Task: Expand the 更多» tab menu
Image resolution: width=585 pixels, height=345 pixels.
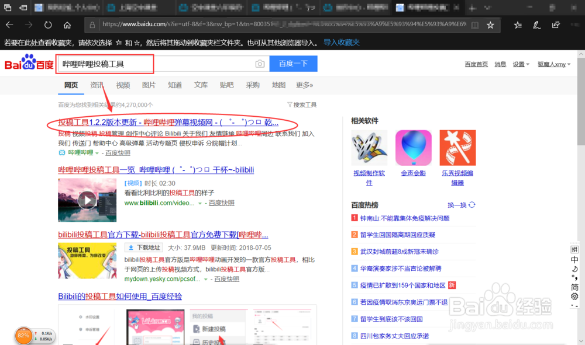Action: [x=304, y=85]
